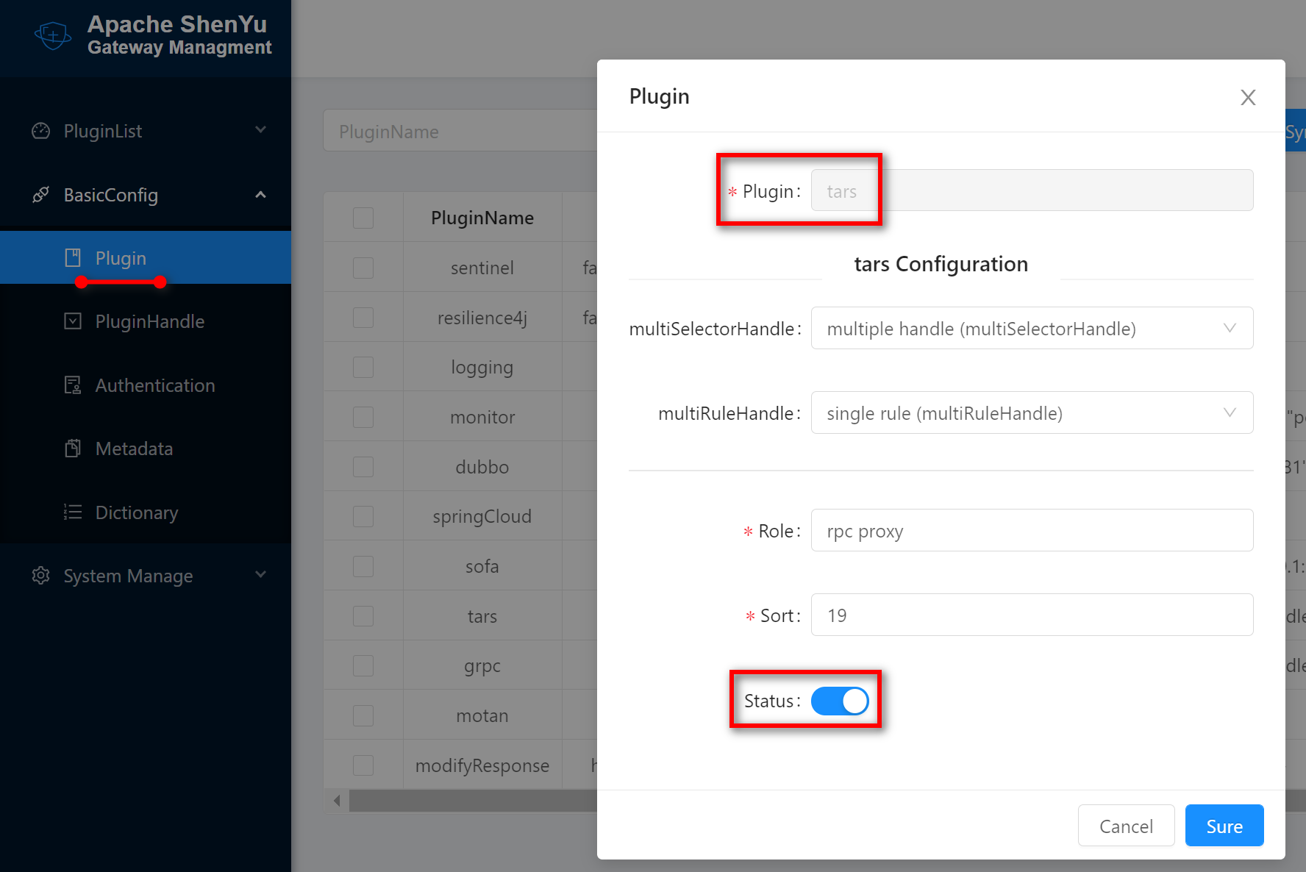This screenshot has width=1306, height=872.
Task: Click the Cancel button
Action: (x=1125, y=826)
